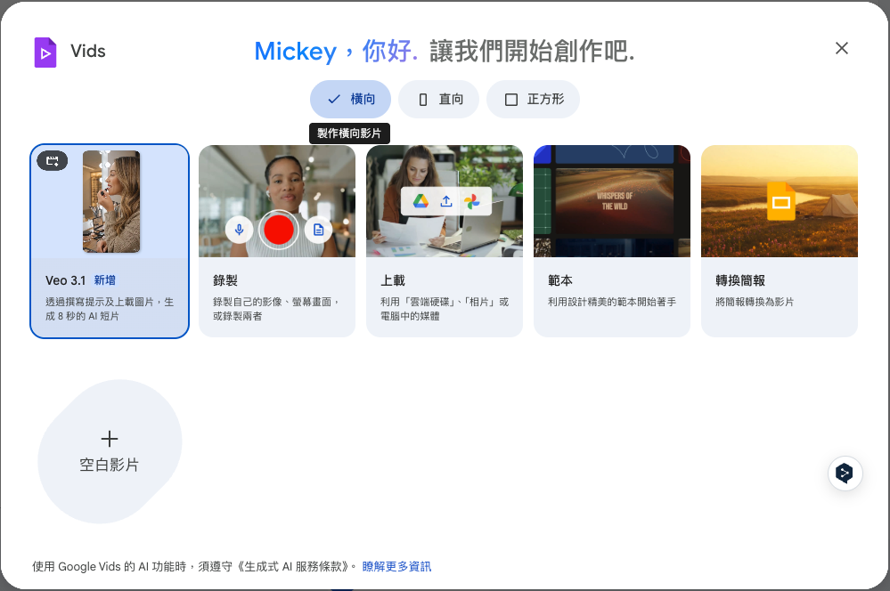Click the Vids logo icon
This screenshot has height=591, width=890.
[x=44, y=51]
